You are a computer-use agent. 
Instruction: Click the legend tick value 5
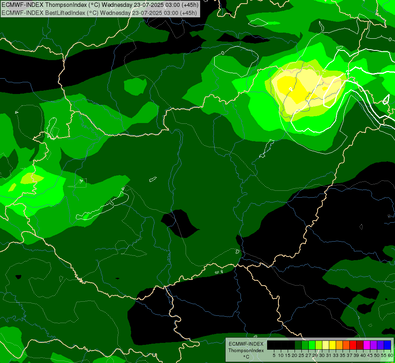(x=274, y=355)
